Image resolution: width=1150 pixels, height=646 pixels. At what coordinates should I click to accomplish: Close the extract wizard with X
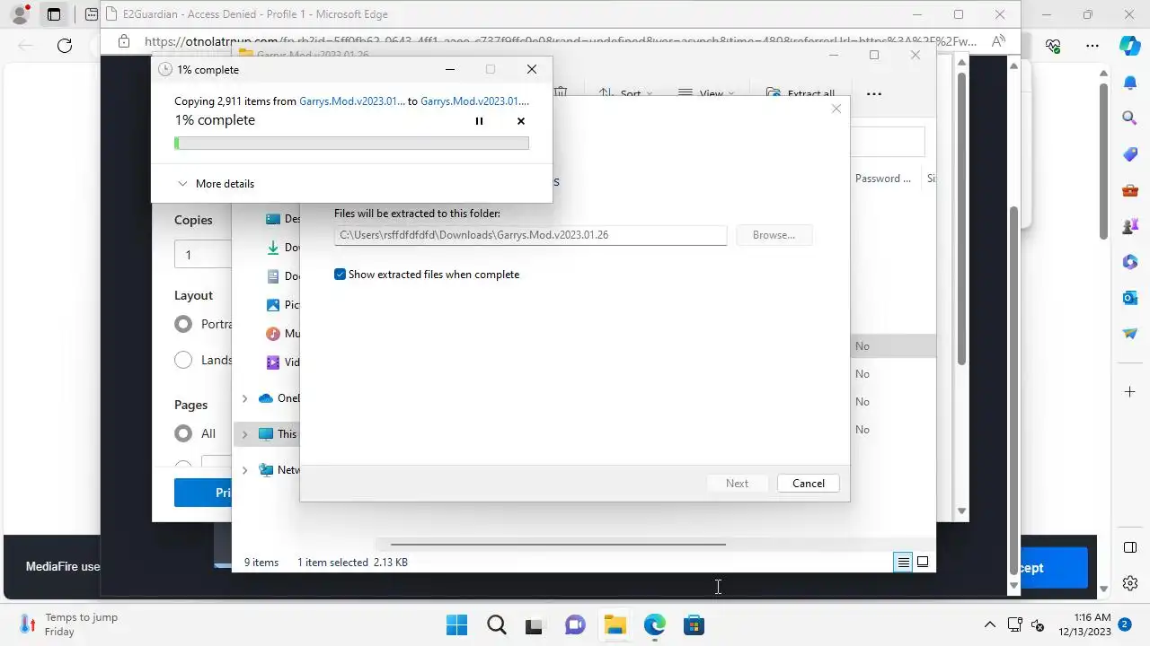click(836, 109)
